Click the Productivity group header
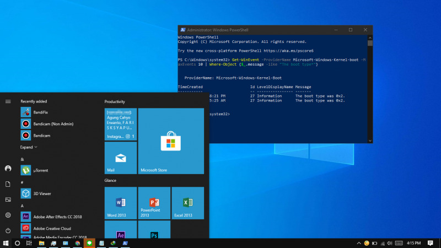The image size is (441, 248). (115, 102)
